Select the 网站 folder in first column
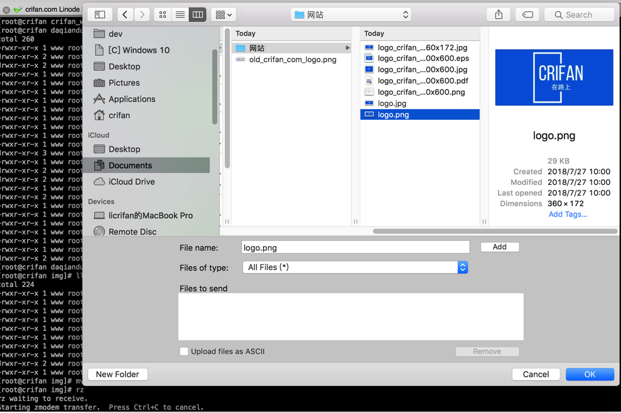This screenshot has width=621, height=413. pos(291,48)
